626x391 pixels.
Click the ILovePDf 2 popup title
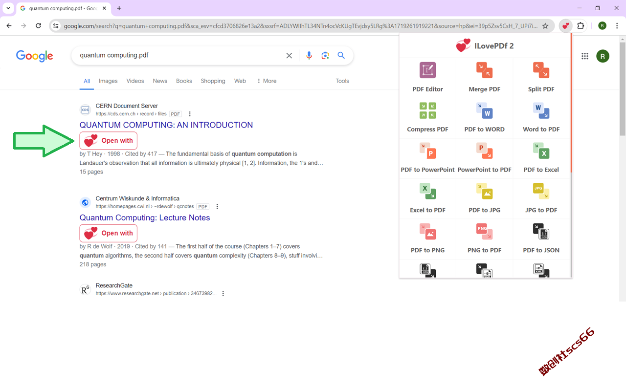point(494,46)
